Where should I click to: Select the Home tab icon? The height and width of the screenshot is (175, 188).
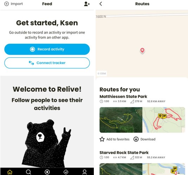[10, 172]
